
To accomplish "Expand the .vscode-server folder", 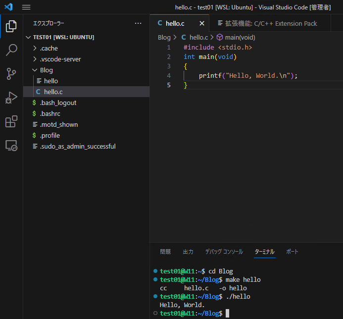I will 35,59.
